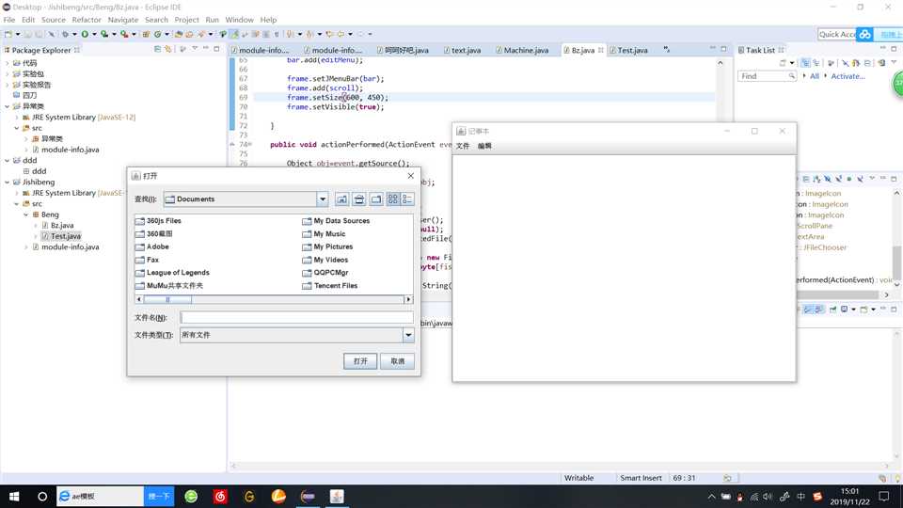Click the Activate... link in Task List
This screenshot has width=903, height=508.
(848, 76)
